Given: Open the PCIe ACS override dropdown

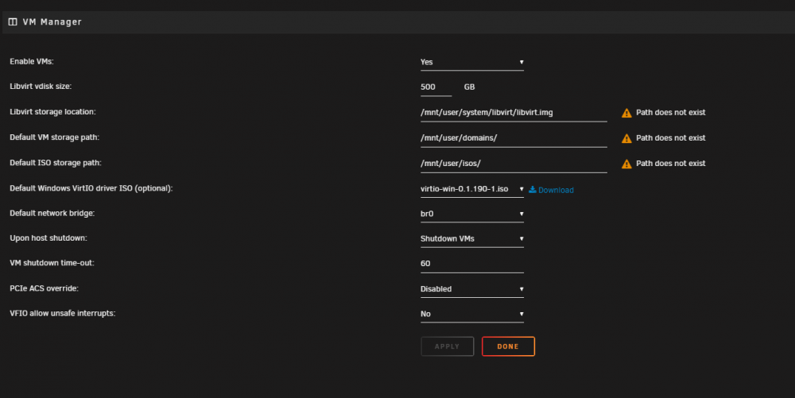Looking at the screenshot, I should 472,288.
